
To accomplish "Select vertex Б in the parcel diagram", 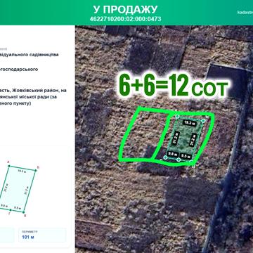I will coord(35,170).
